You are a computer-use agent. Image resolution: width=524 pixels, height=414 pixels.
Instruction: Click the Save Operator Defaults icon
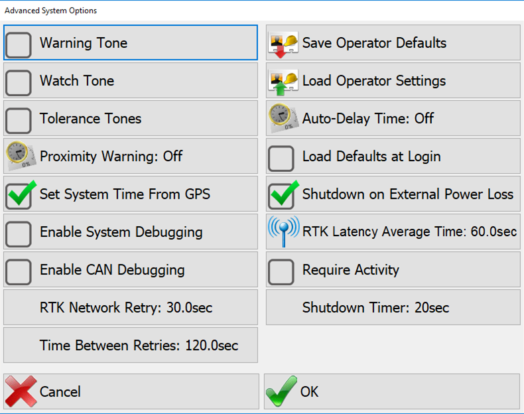click(x=283, y=46)
